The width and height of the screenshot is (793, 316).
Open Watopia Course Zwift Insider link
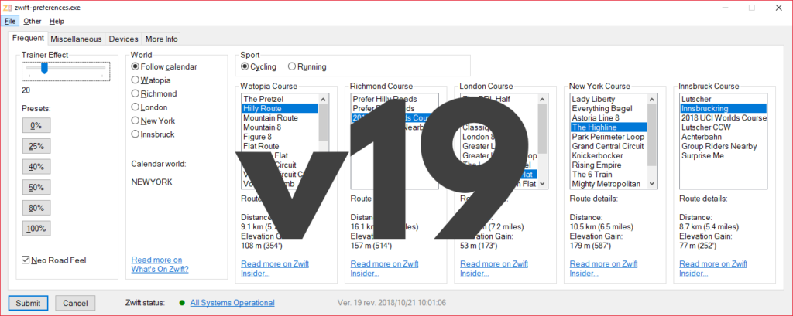point(275,269)
